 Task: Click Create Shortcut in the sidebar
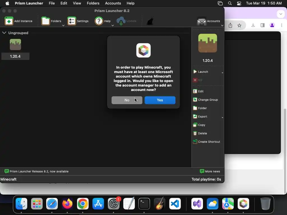pos(207,142)
